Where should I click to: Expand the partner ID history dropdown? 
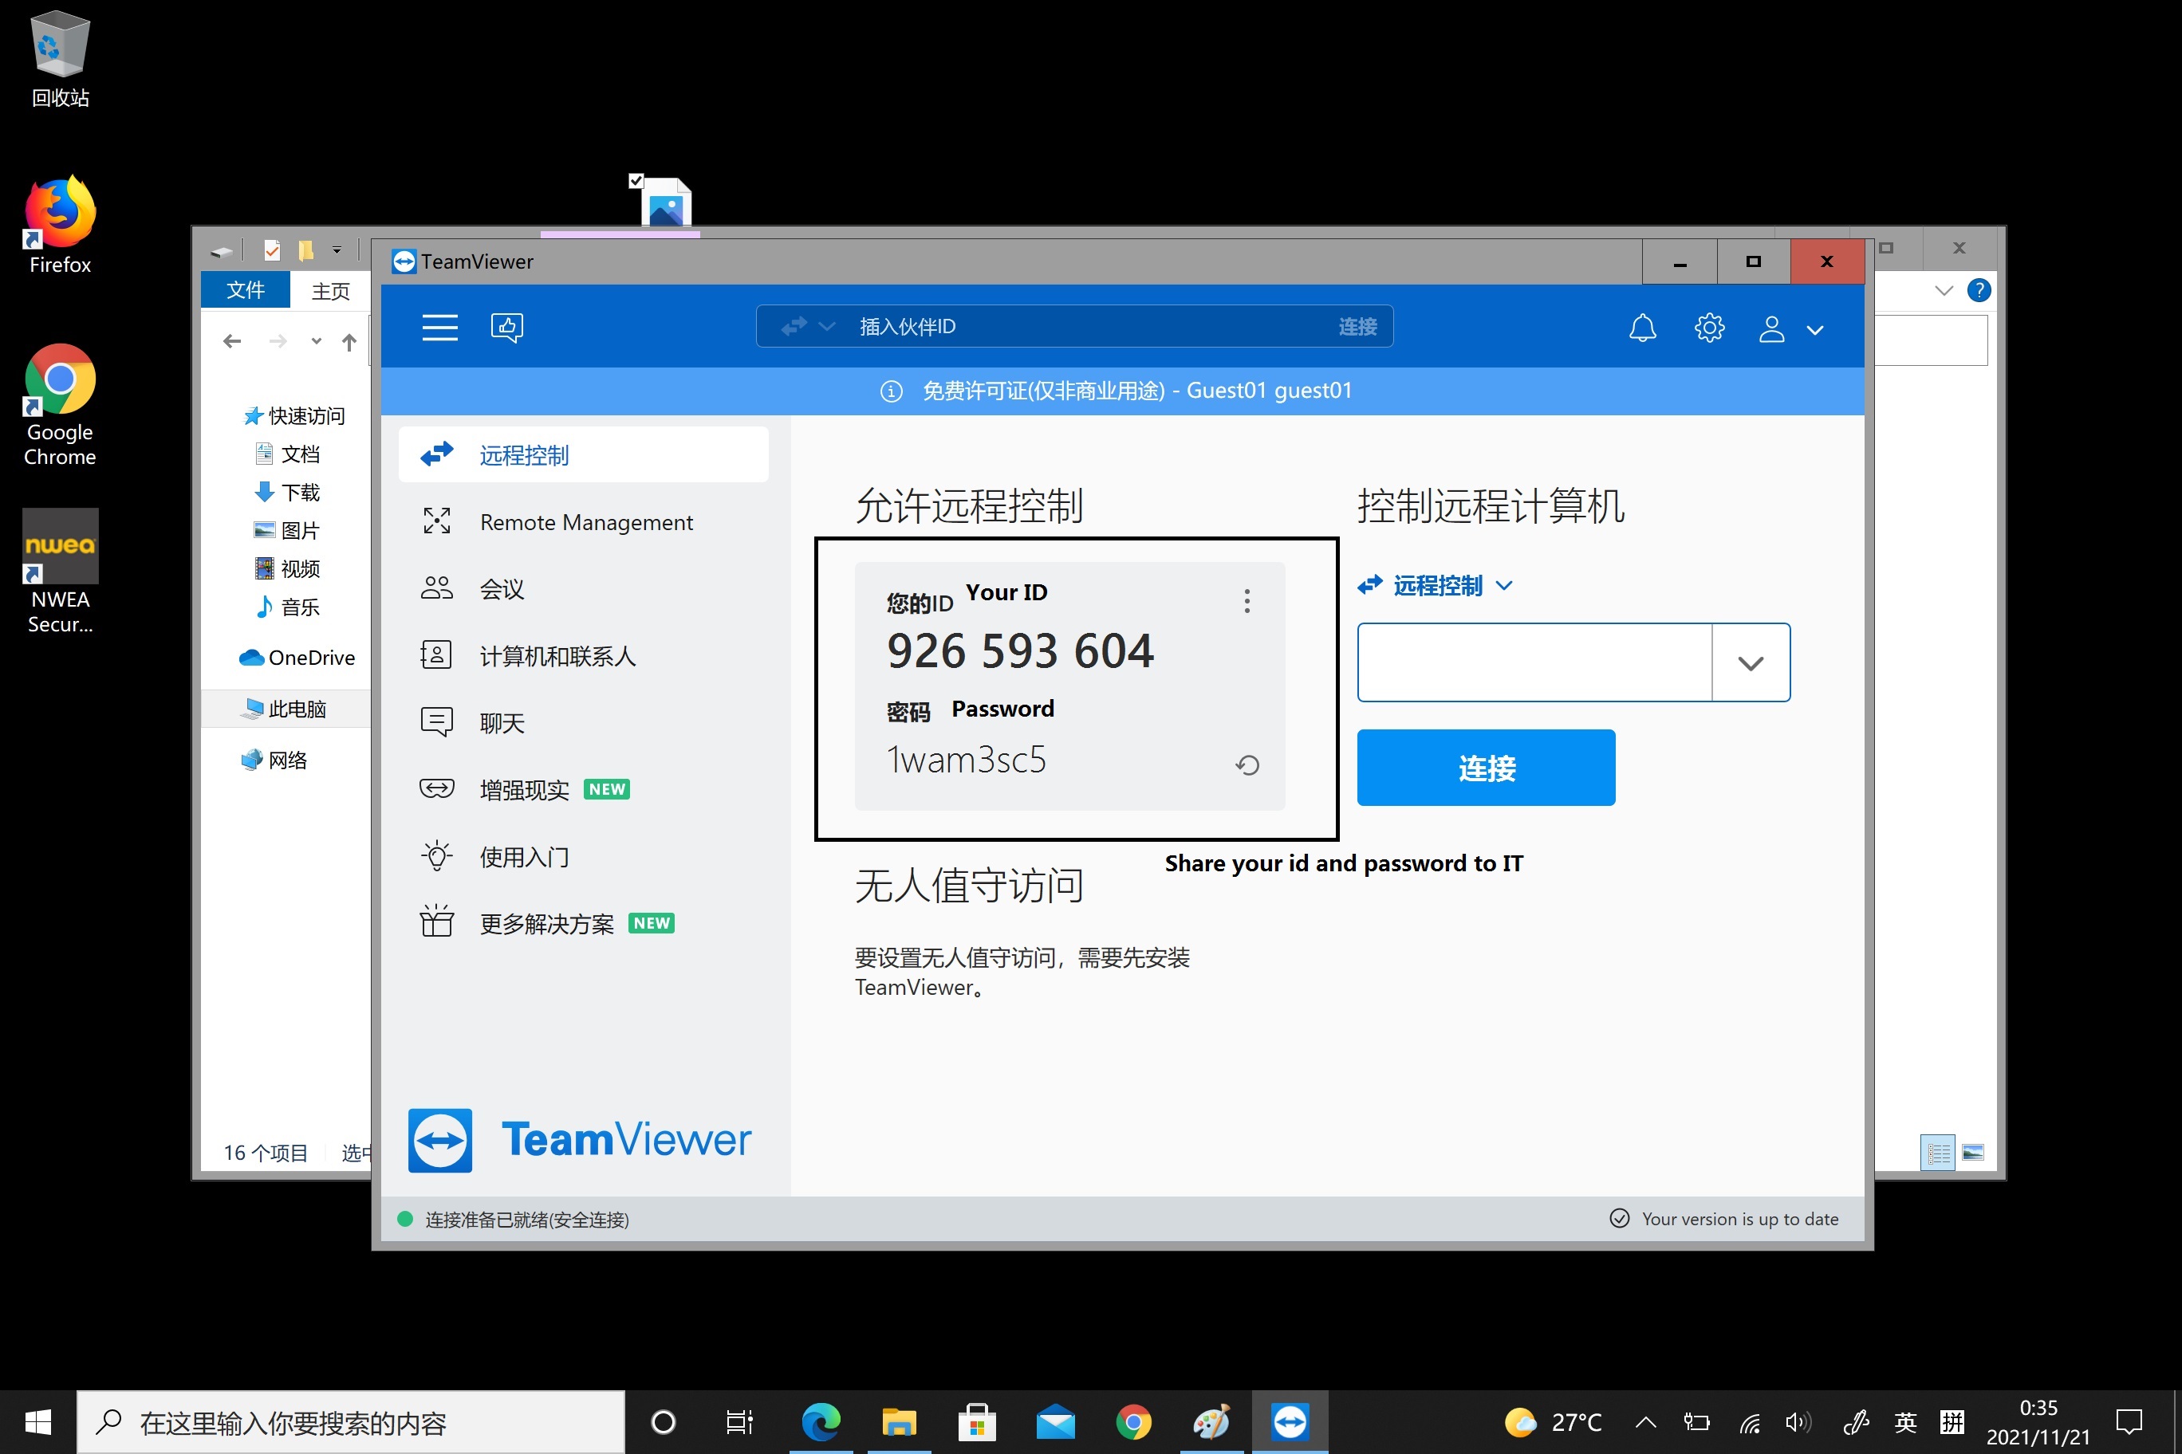point(1750,663)
